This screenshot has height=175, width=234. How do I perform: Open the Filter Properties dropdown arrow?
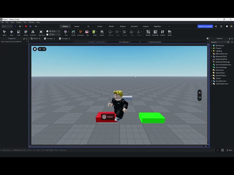27,42
